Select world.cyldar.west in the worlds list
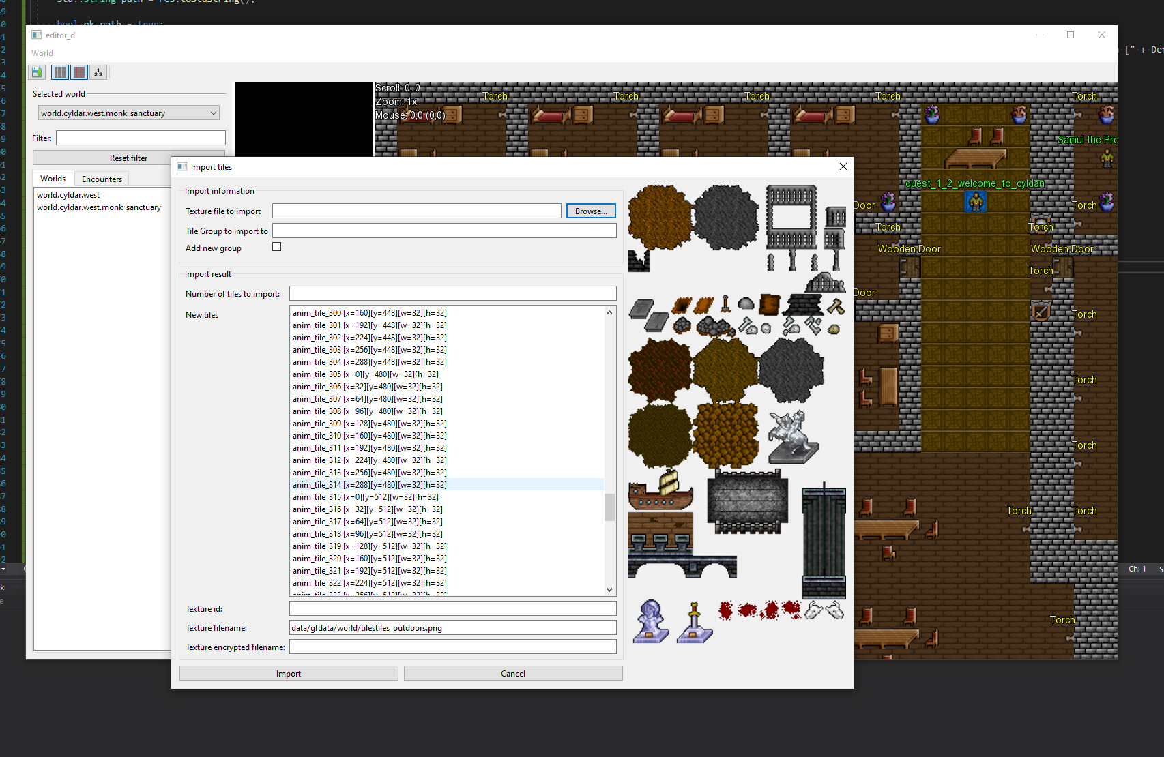 (x=68, y=195)
